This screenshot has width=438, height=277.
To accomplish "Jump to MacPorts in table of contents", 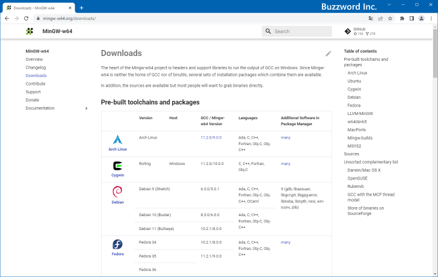I will tap(356, 129).
